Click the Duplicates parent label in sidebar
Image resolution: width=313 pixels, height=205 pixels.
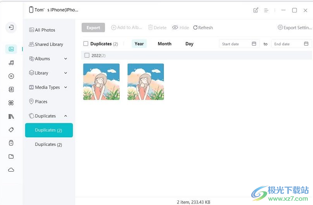pos(45,116)
